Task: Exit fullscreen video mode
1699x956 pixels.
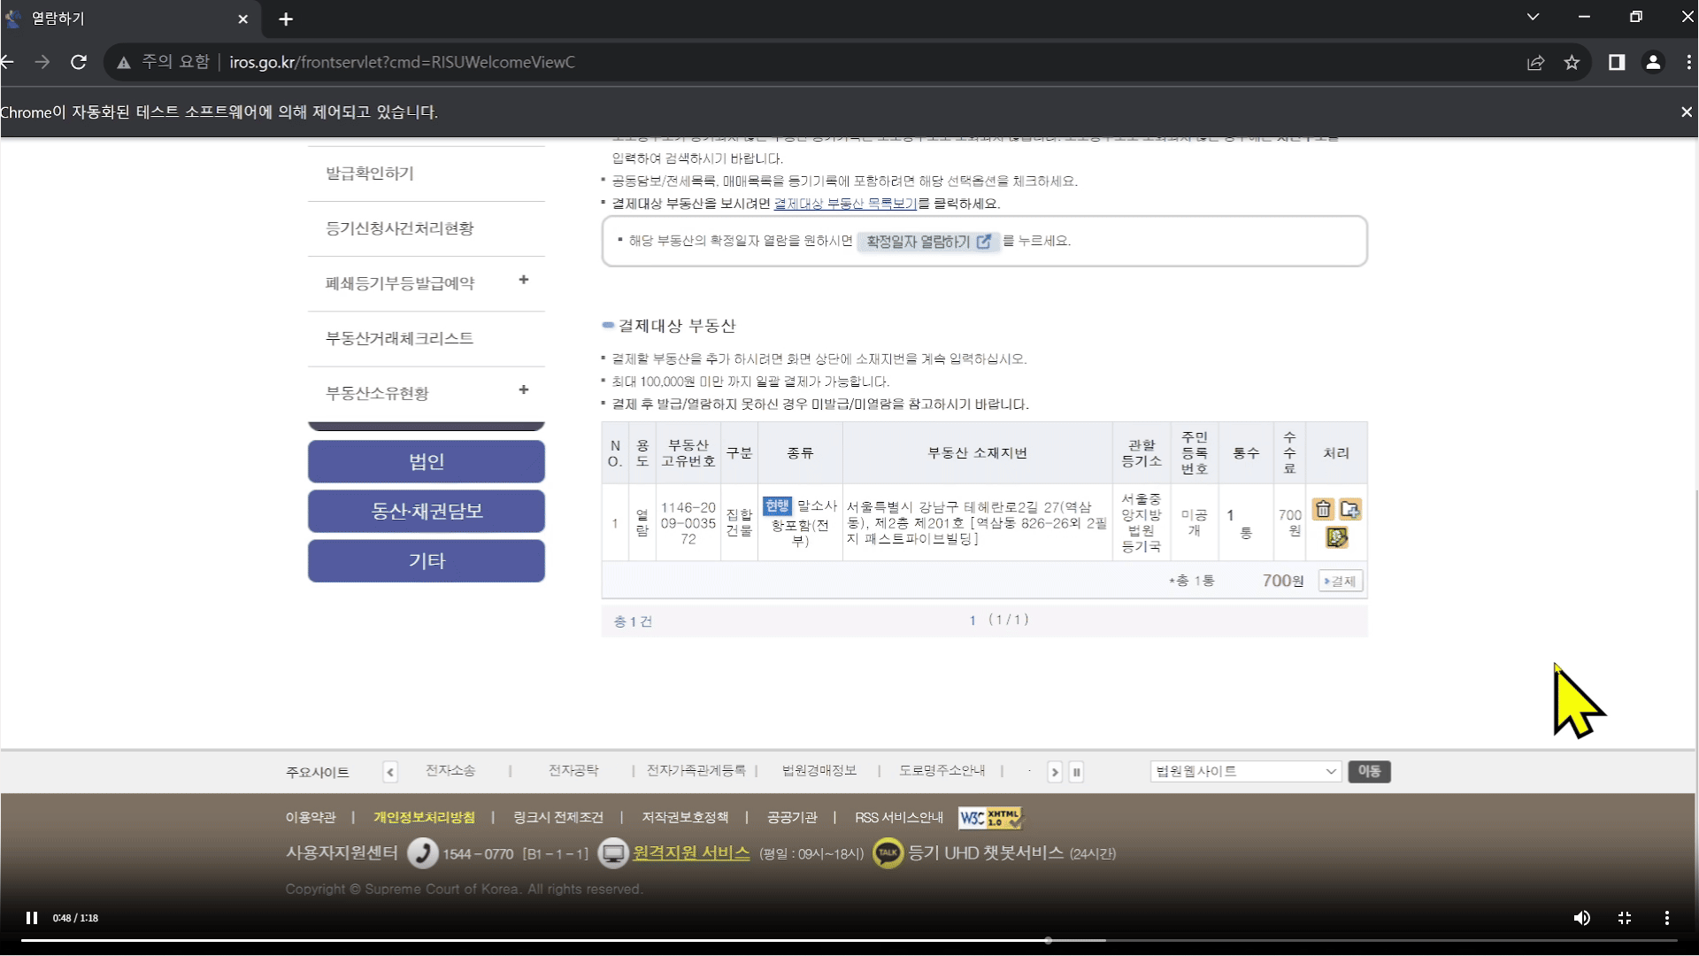Action: pyautogui.click(x=1625, y=918)
